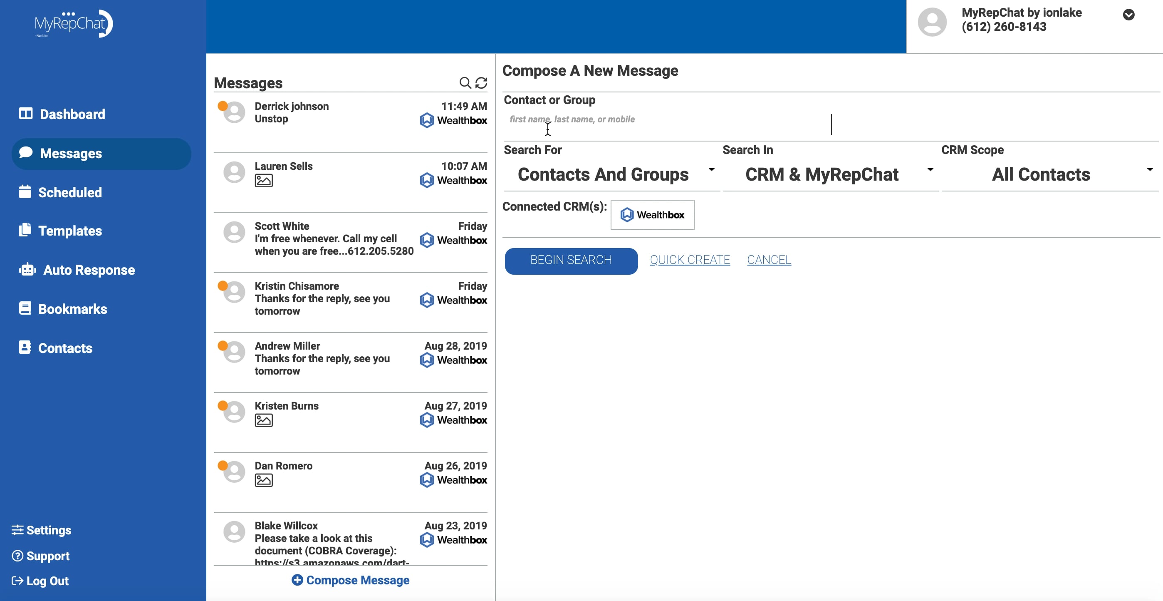Click the Contact or Group input field
This screenshot has width=1163, height=601.
click(x=831, y=124)
